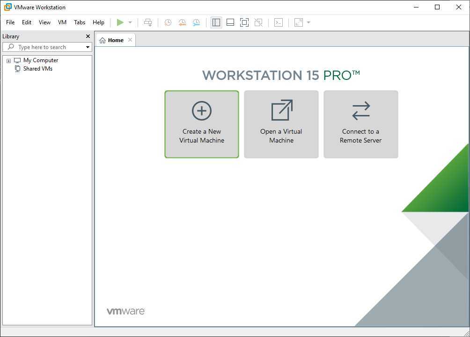Maximize the VMware Workstation window
Viewport: 470px width, 337px height.
click(x=437, y=7)
